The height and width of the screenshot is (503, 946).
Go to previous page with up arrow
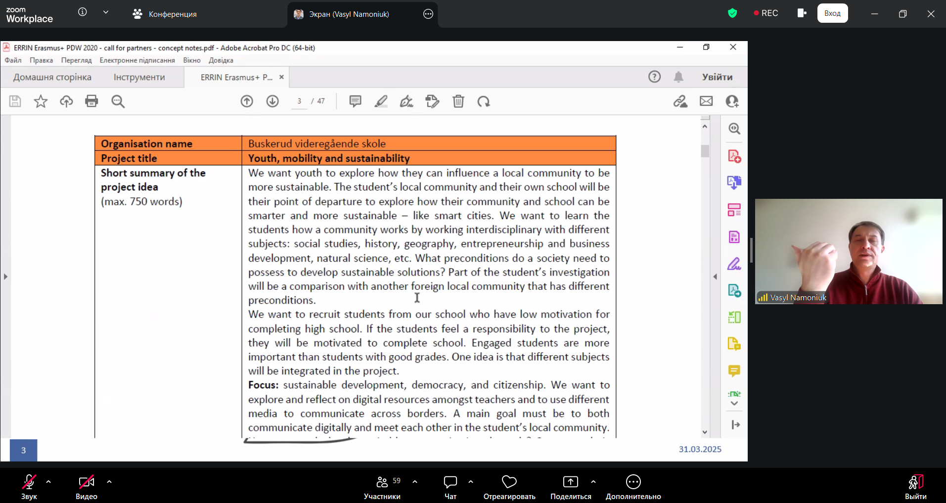coord(247,101)
